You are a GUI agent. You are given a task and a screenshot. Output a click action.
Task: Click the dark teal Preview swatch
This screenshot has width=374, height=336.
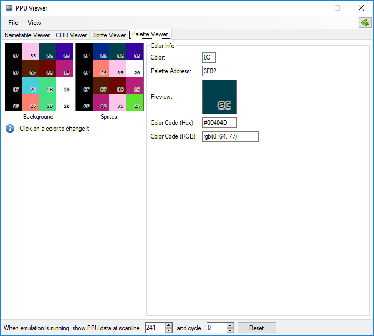click(219, 97)
